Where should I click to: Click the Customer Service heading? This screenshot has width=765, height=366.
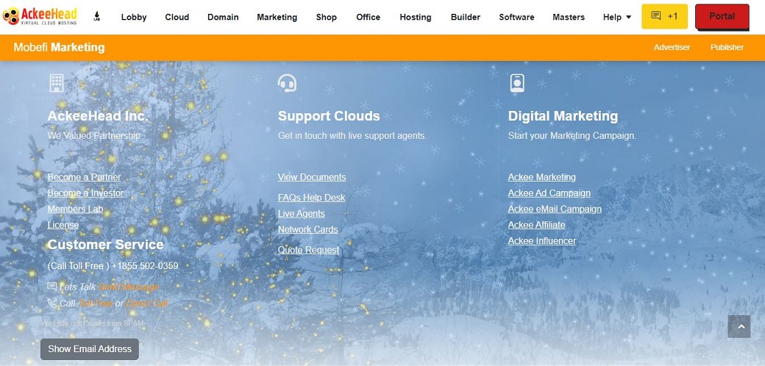[x=105, y=244]
